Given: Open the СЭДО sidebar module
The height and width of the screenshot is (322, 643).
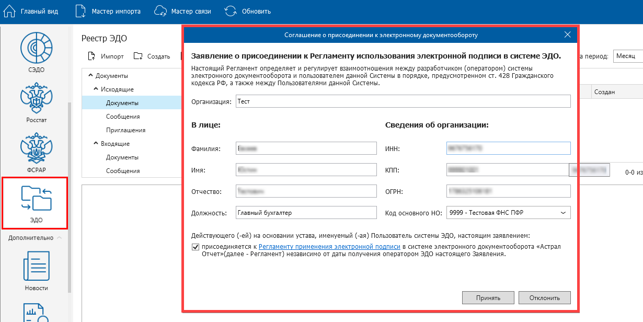Looking at the screenshot, I should coord(36,48).
